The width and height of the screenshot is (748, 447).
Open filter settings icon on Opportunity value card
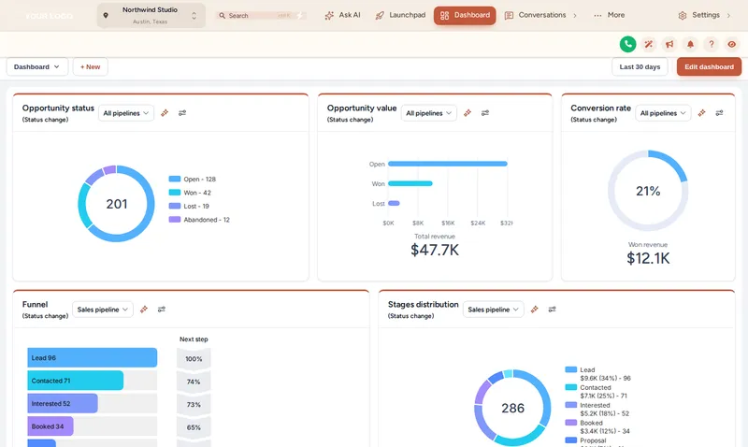coord(485,113)
